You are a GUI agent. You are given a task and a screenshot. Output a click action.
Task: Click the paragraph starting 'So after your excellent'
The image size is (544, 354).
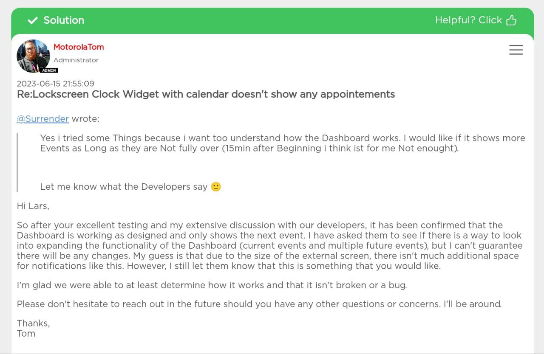click(x=270, y=246)
